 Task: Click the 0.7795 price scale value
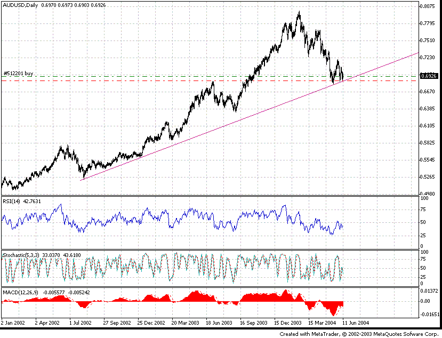tap(428, 23)
